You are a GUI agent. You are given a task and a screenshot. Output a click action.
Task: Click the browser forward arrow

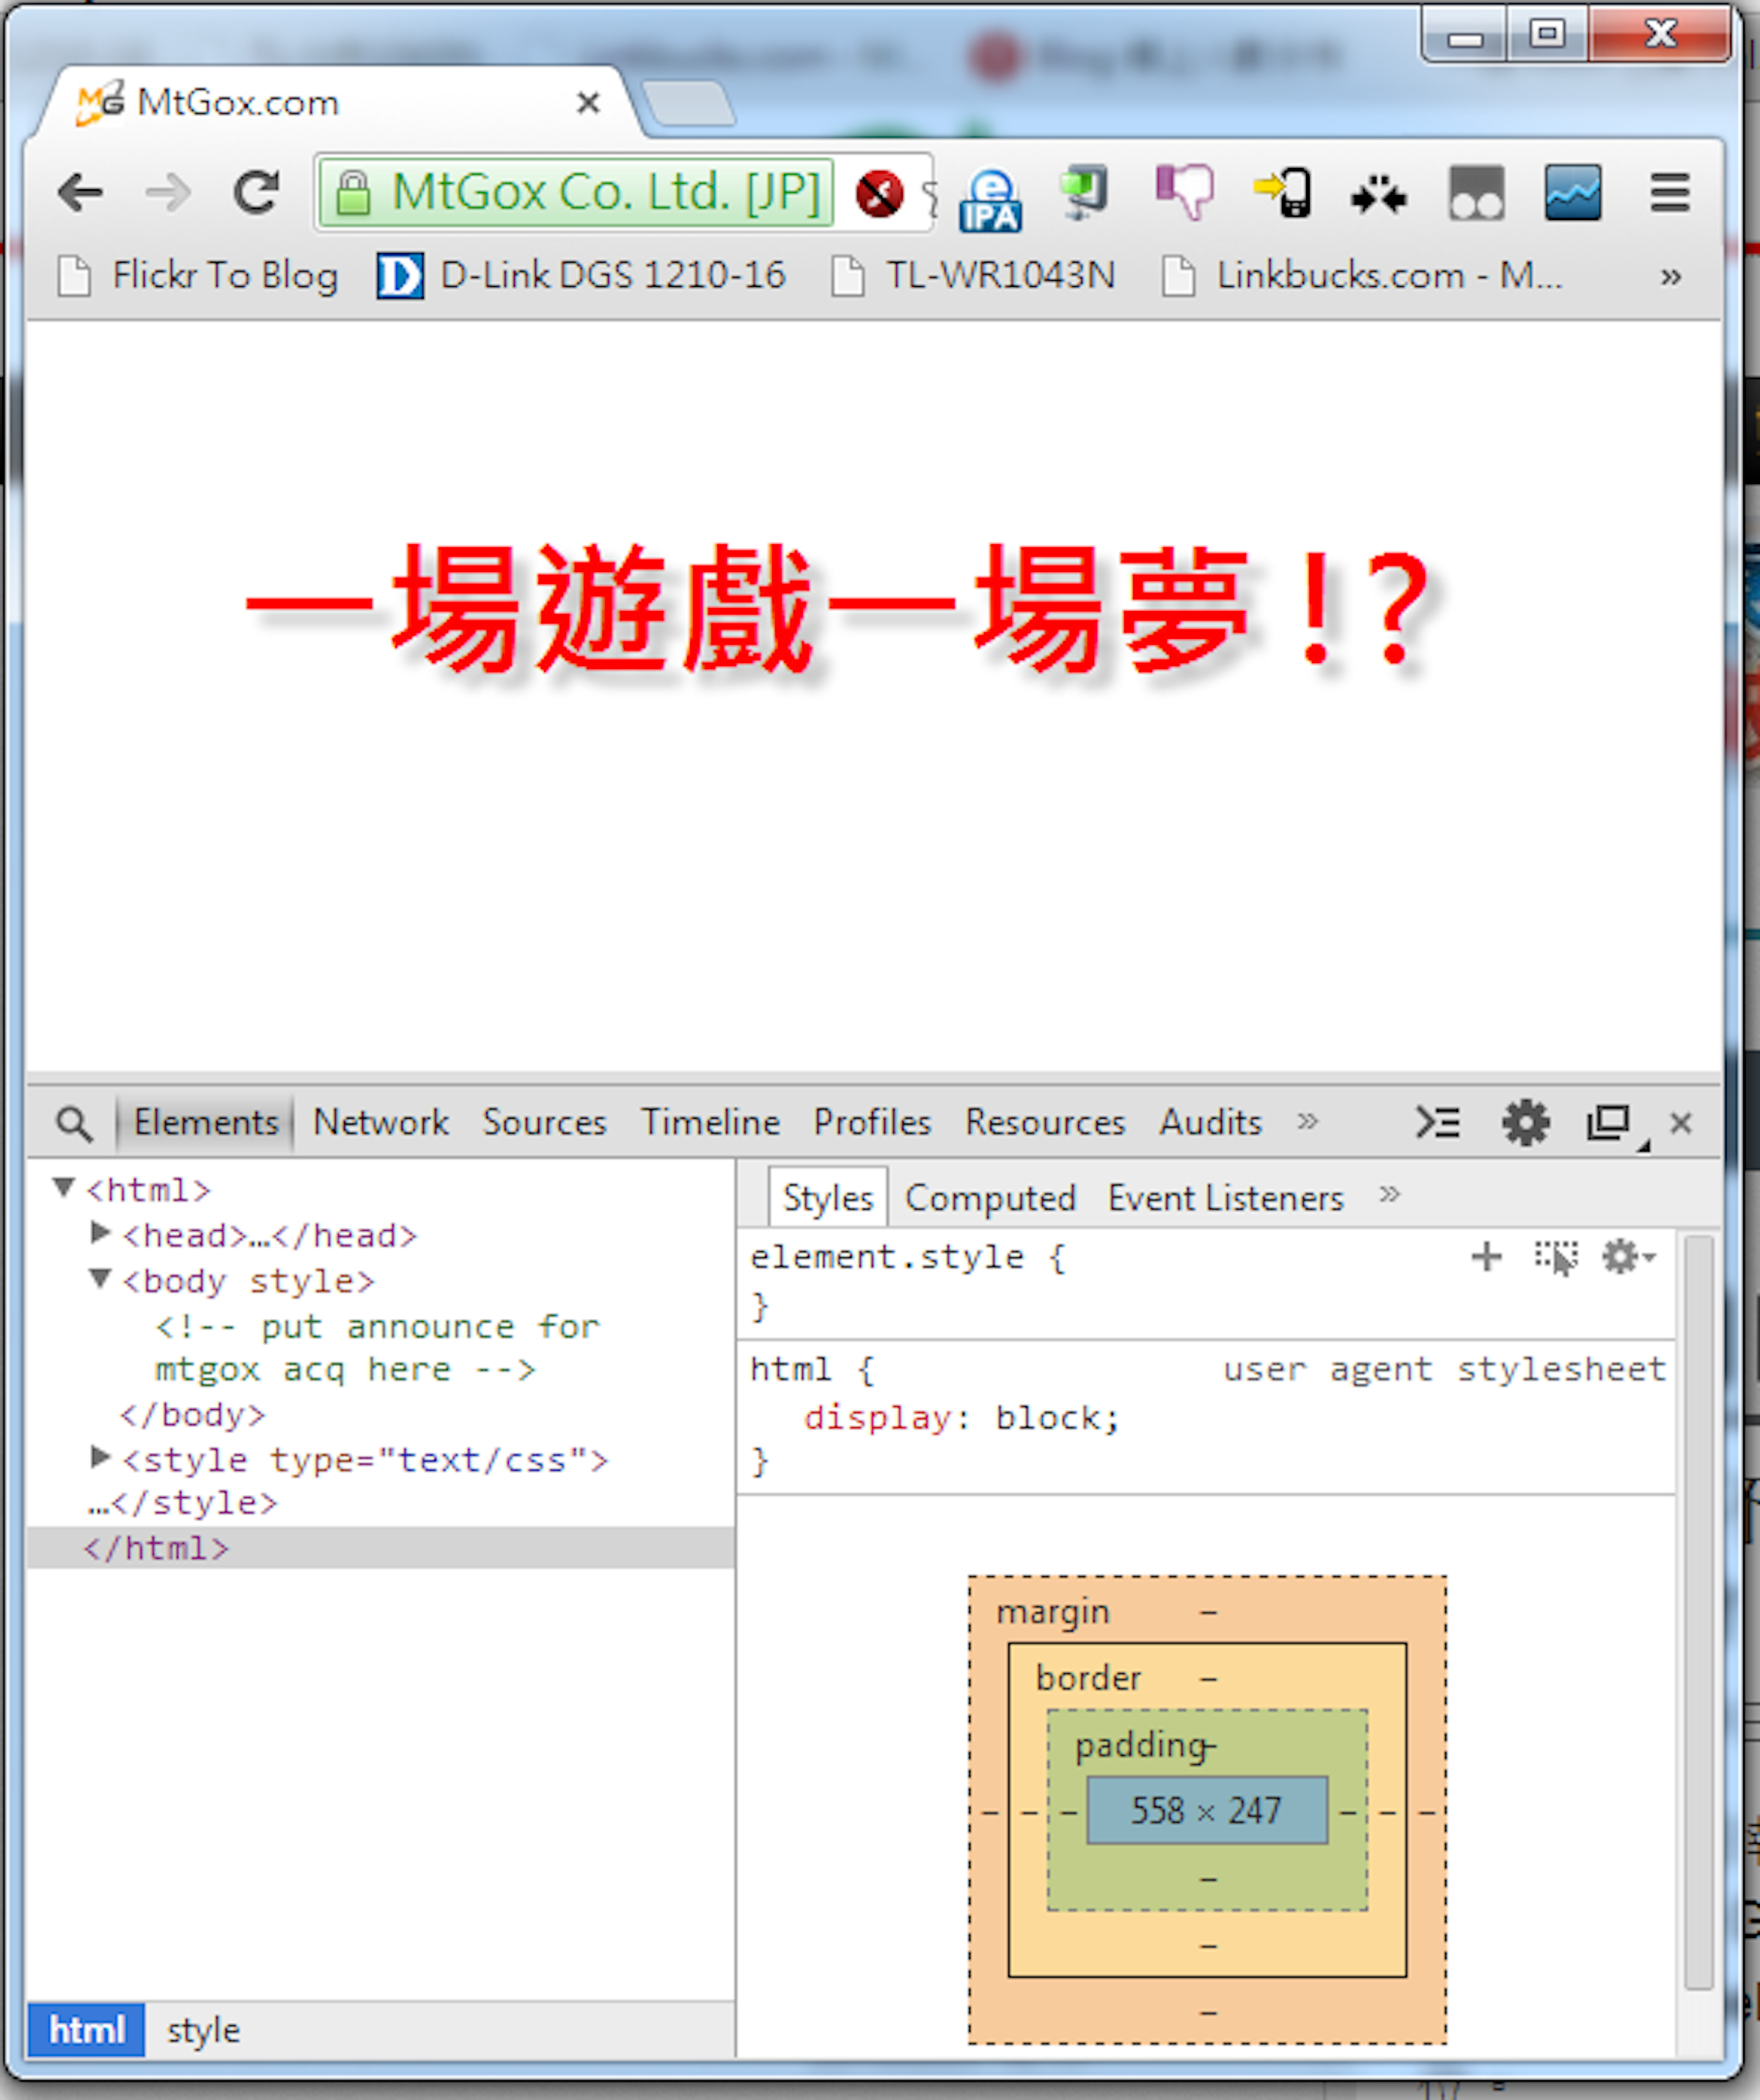(168, 193)
